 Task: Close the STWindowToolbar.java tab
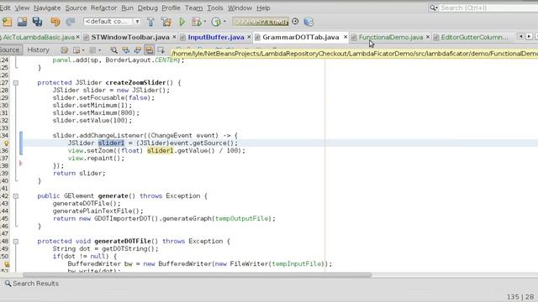174,37
